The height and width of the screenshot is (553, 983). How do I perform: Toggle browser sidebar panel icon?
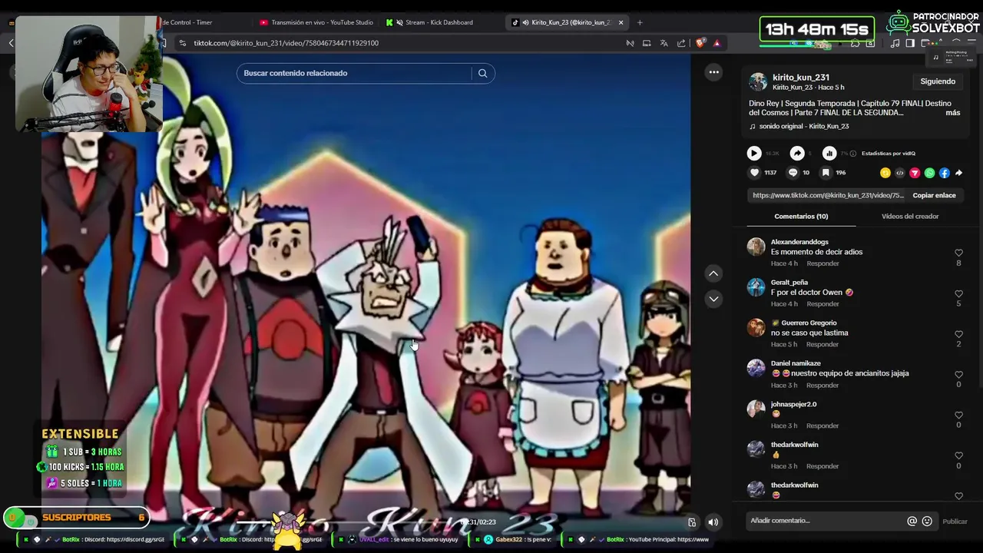(910, 43)
